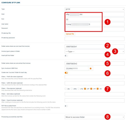Enable PDF files as attachment toggle
126x120 pixels.
pos(66,106)
